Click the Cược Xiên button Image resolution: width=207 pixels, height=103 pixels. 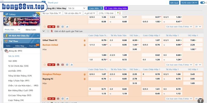[95, 8]
